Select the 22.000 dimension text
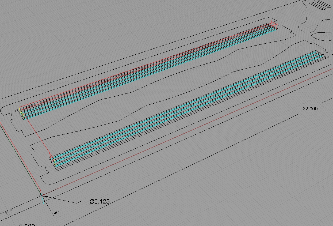Viewport: 333px width, 226px height. pyautogui.click(x=310, y=109)
